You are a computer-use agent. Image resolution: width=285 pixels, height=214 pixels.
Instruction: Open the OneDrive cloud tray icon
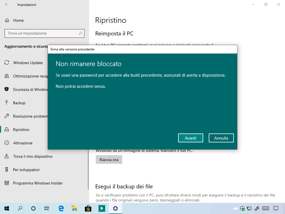tap(235, 208)
